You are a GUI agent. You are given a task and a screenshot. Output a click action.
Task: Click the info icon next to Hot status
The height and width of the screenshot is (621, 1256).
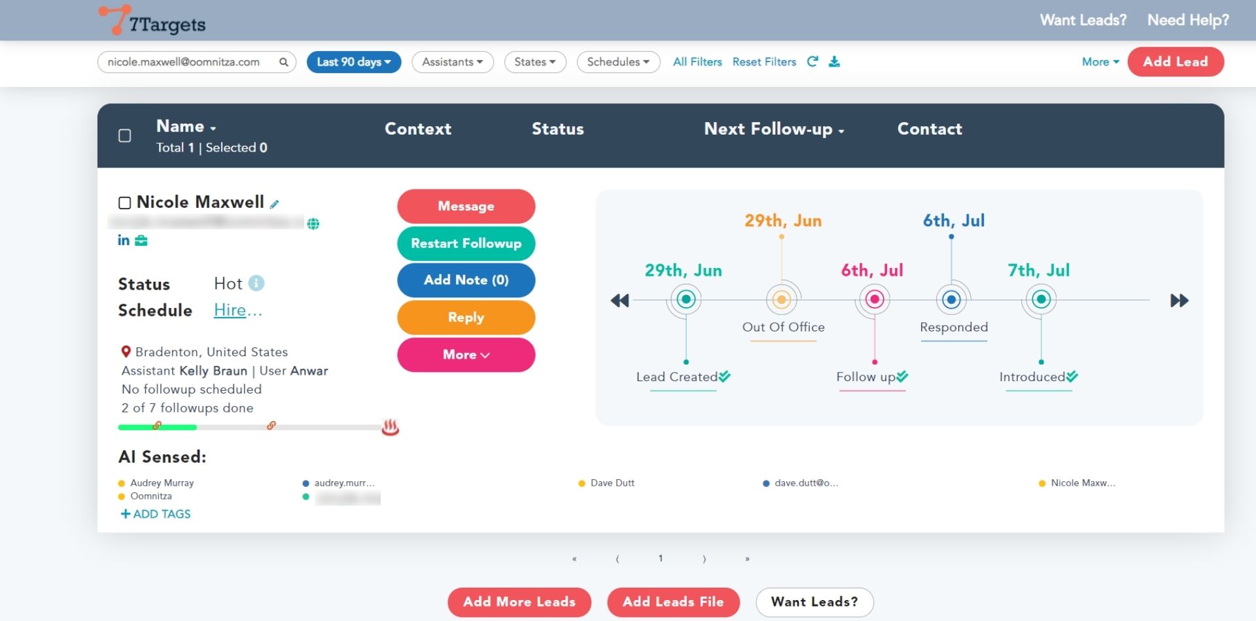tap(256, 284)
